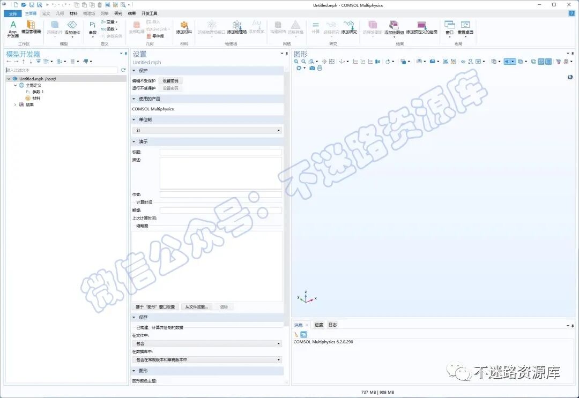
Task: Switch to the 开发工具 ribbon tab
Action: click(x=149, y=13)
